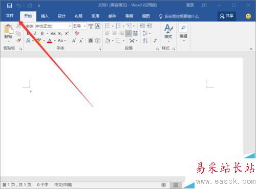
Task: Center the paragraph text
Action: (114, 33)
